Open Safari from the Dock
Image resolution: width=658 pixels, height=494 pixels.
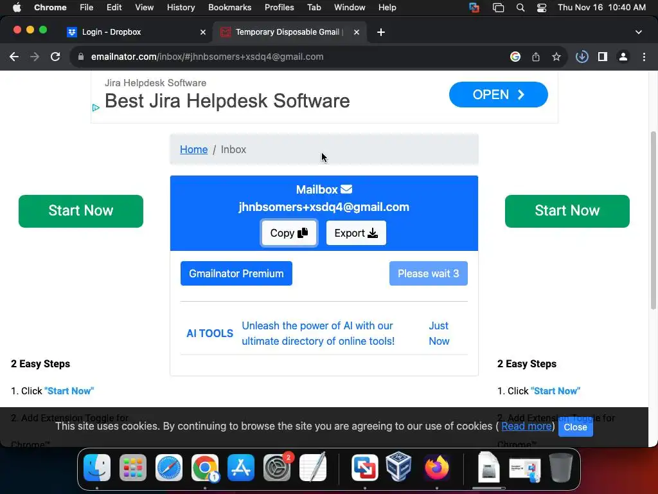(169, 468)
